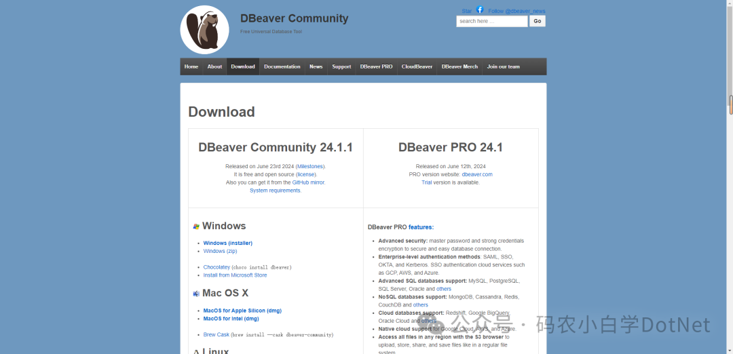Open the Chocolatey link

[217, 267]
